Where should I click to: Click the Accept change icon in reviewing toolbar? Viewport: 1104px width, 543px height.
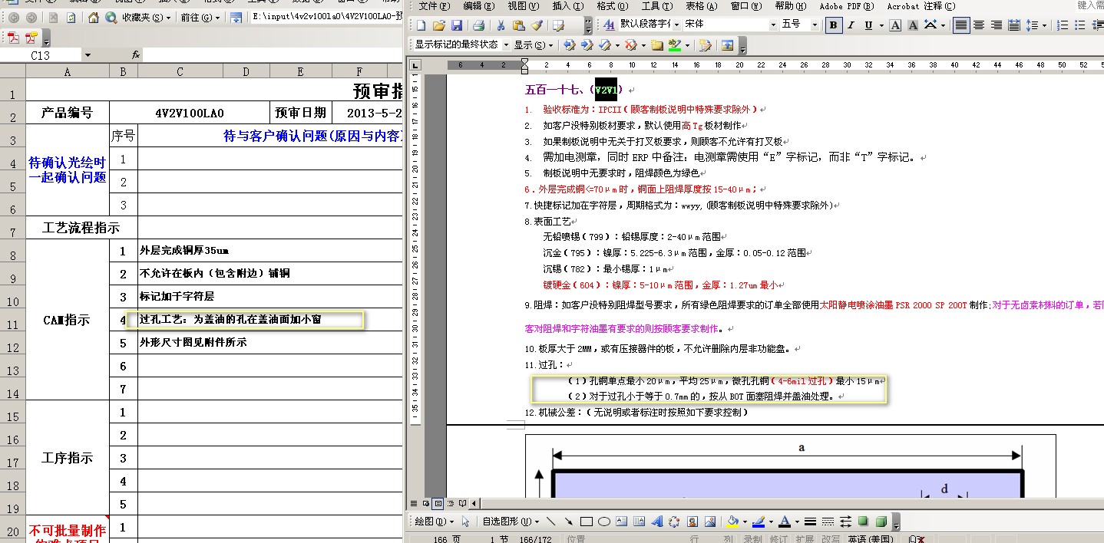(605, 45)
